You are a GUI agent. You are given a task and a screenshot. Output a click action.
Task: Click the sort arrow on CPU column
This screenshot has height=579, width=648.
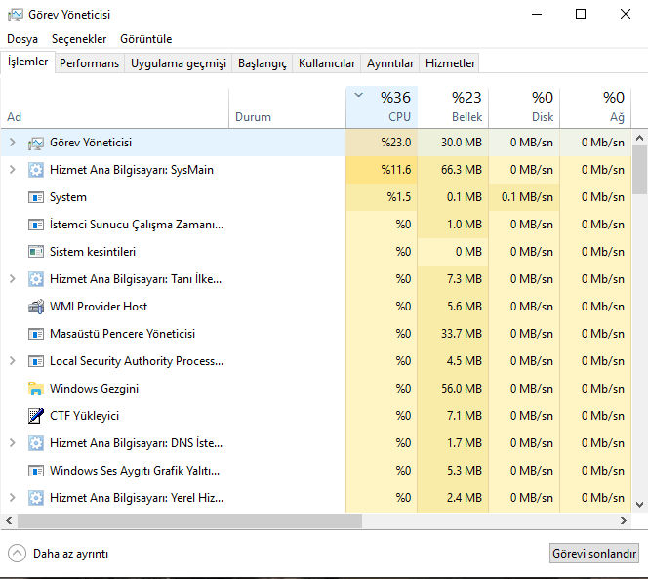coord(359,95)
